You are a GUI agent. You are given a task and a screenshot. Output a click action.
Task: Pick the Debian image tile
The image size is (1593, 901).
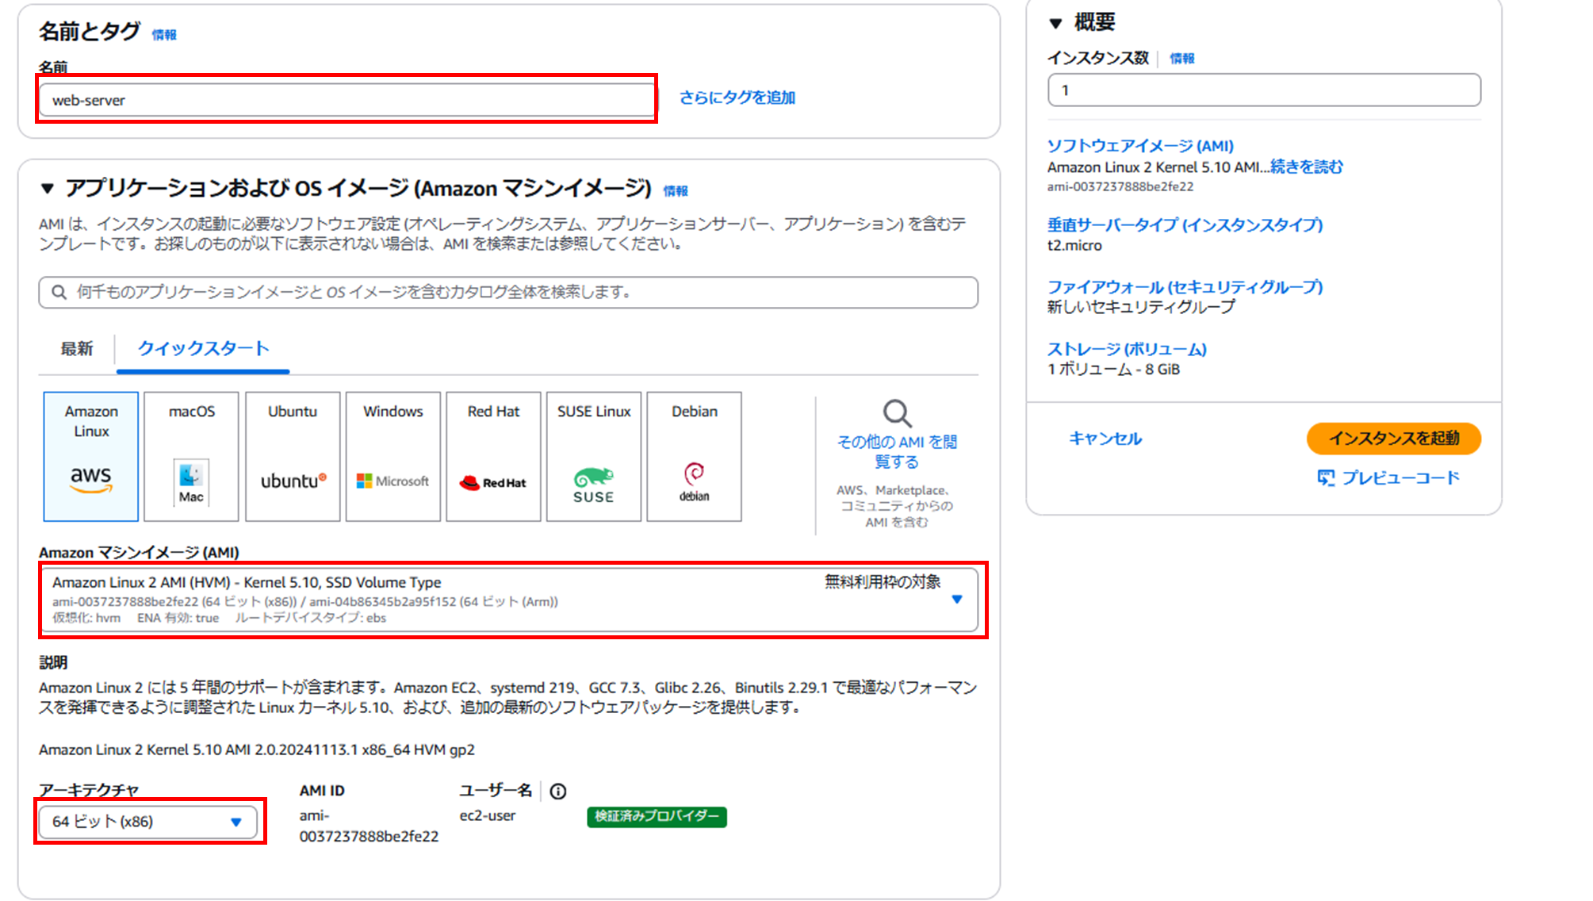(694, 456)
